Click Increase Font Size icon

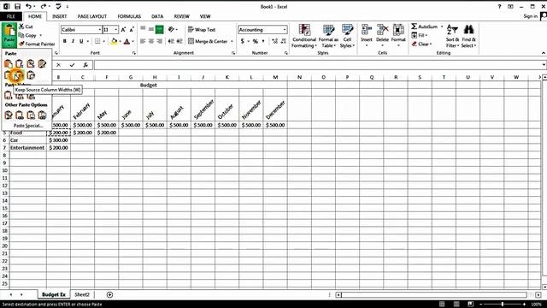click(x=123, y=30)
